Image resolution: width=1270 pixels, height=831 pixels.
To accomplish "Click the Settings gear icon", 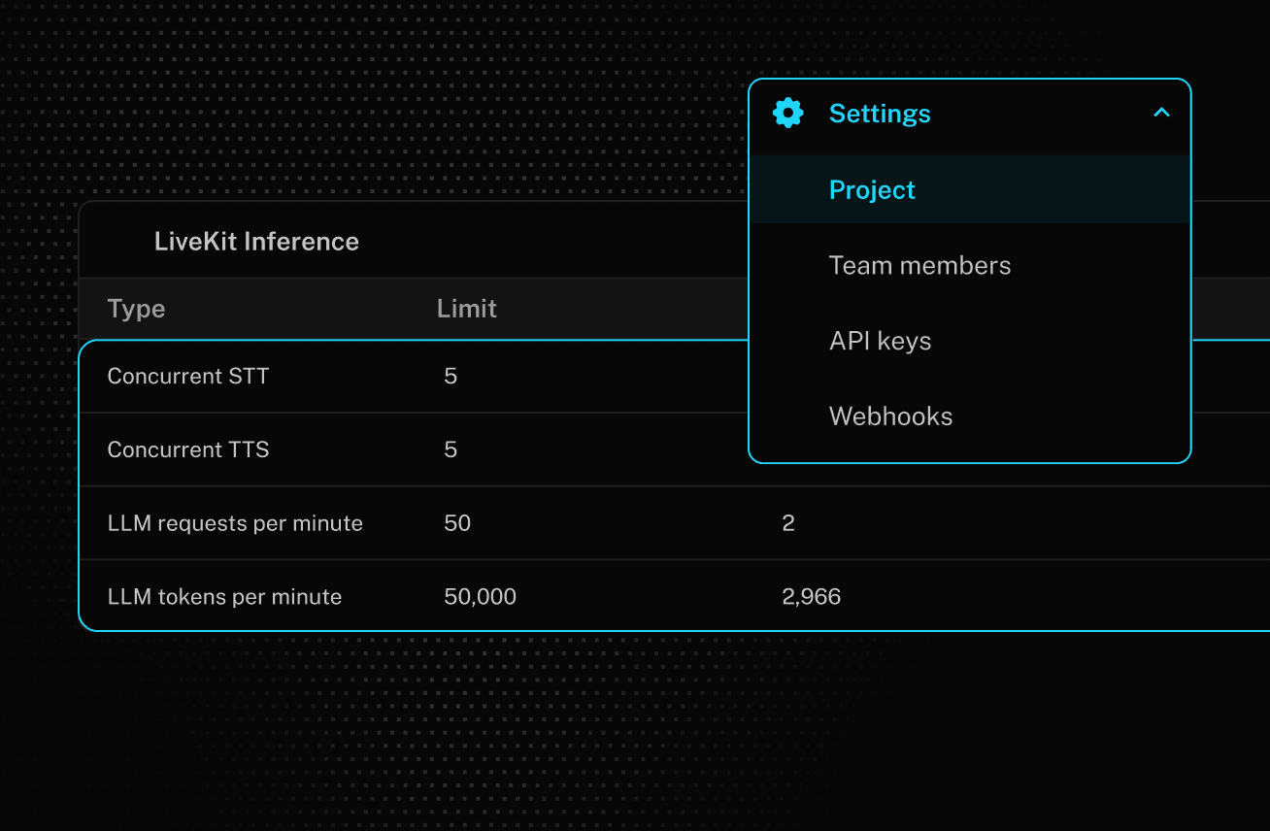I will [787, 113].
